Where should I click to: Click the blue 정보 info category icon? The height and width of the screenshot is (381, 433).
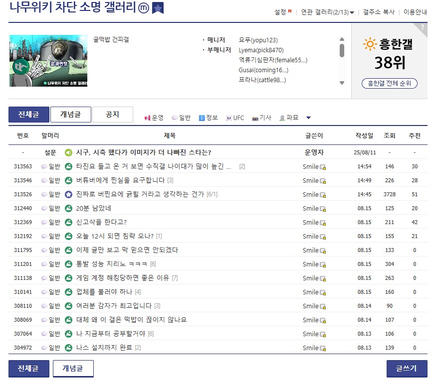tap(202, 117)
